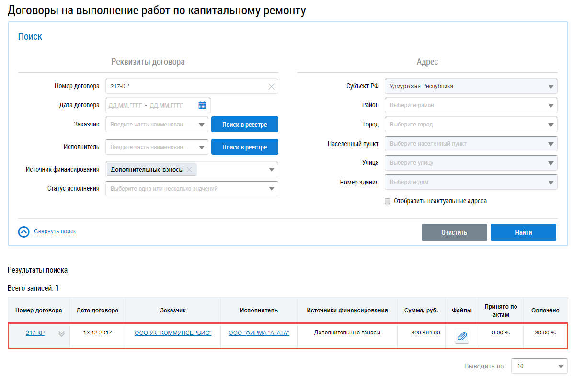Open the ООО УК "КОММУНСЕРВИС" customer link

tap(173, 333)
